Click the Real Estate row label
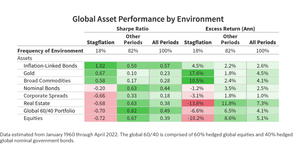This screenshot has width=304, height=145. point(36,103)
